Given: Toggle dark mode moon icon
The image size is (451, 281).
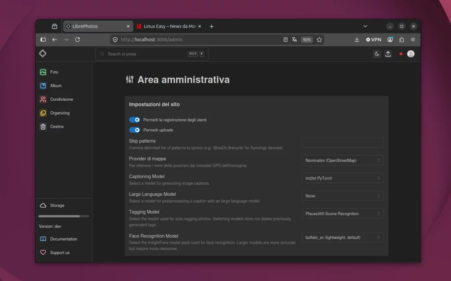Looking at the screenshot, I should click(x=377, y=54).
